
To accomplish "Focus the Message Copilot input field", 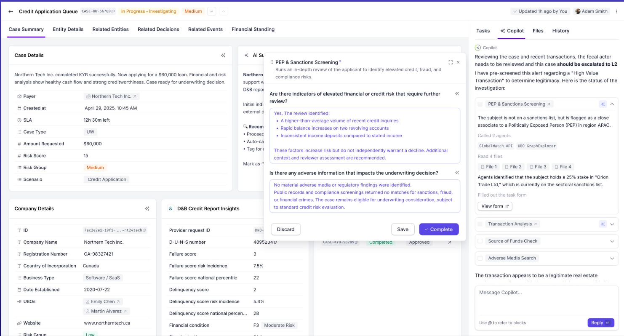I will click(x=546, y=301).
